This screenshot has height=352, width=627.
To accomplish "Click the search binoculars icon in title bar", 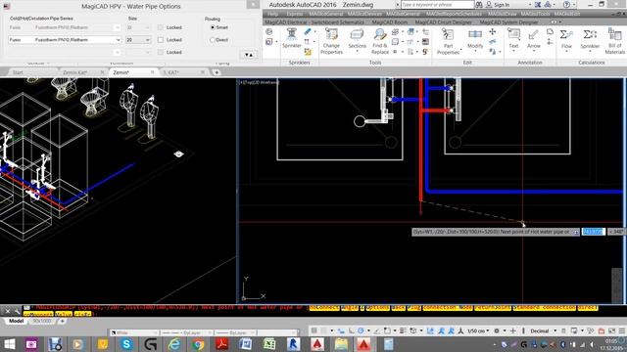I will point(479,5).
